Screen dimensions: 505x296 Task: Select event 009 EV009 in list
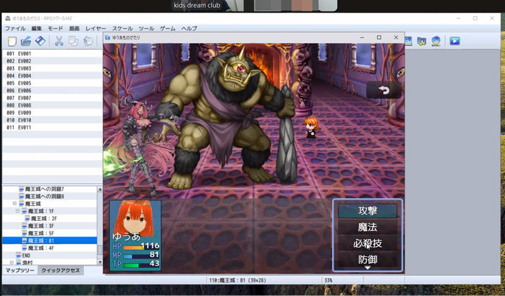pyautogui.click(x=52, y=113)
